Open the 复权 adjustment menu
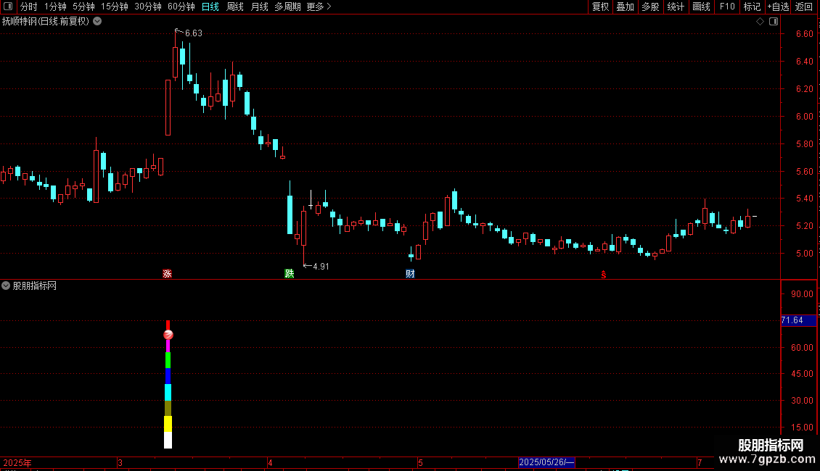 (x=600, y=7)
